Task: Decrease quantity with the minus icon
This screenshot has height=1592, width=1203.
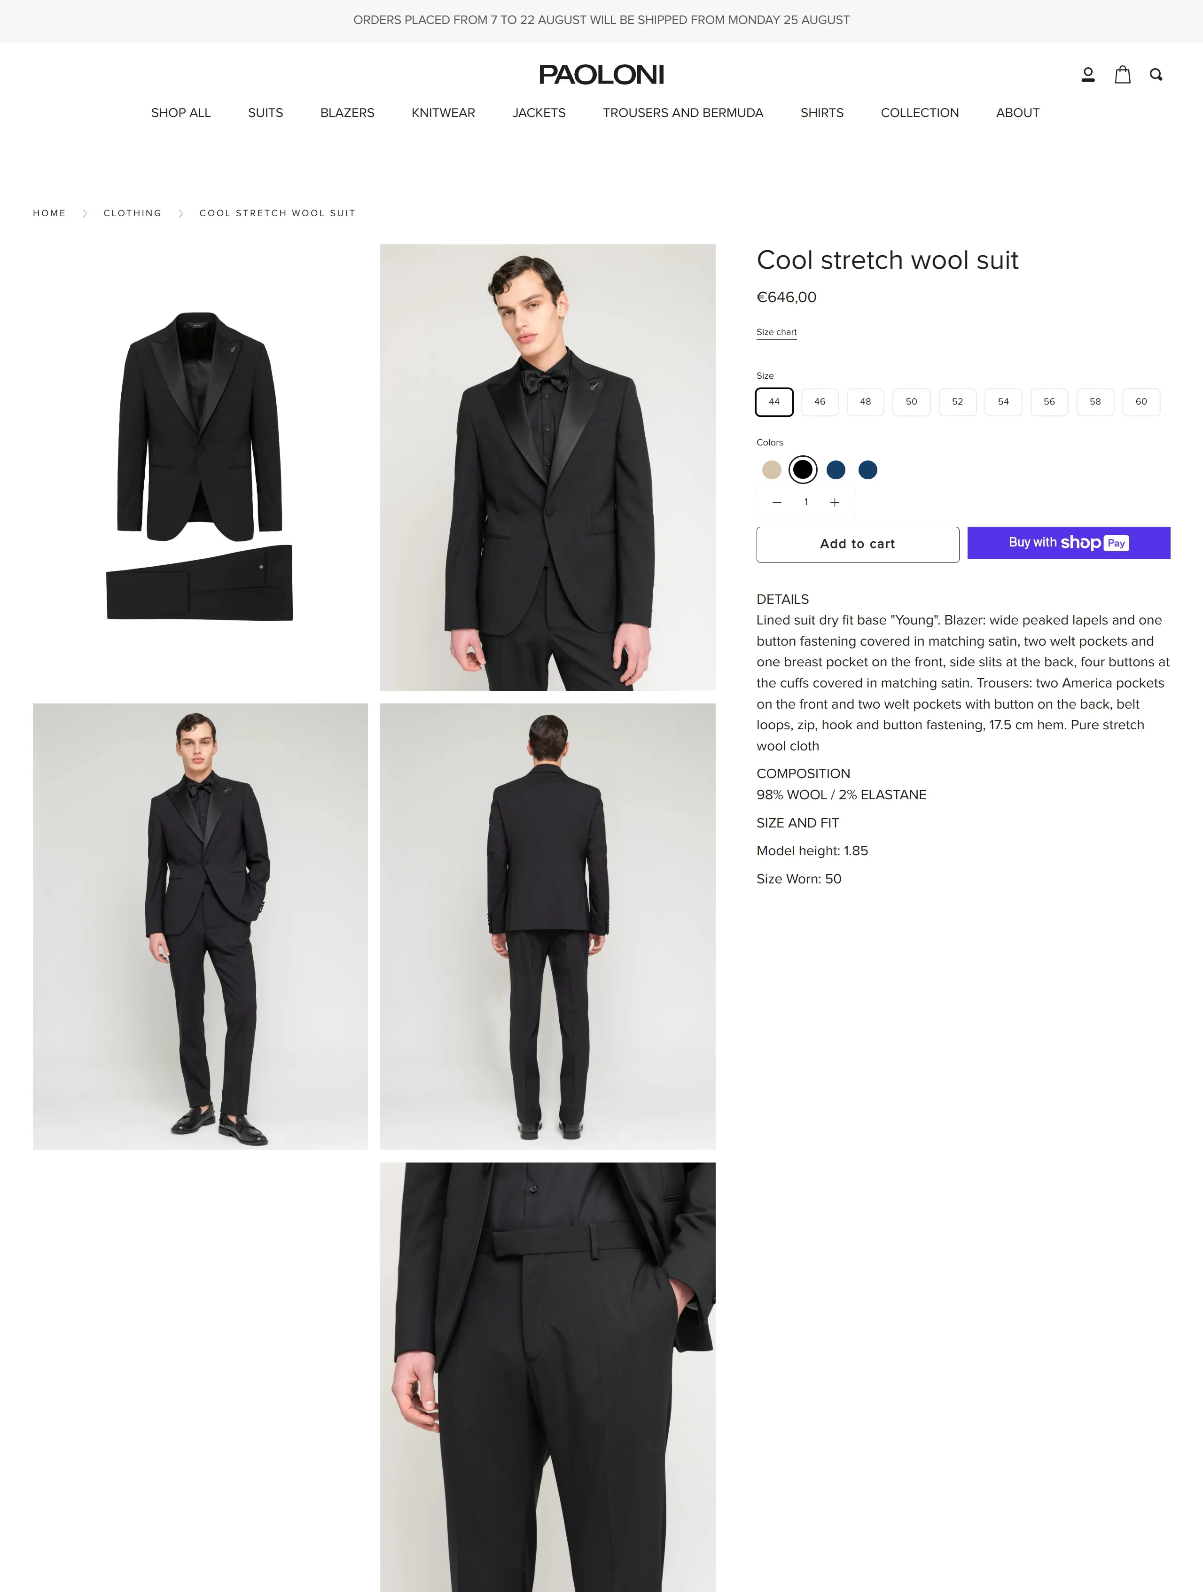Action: [x=777, y=502]
